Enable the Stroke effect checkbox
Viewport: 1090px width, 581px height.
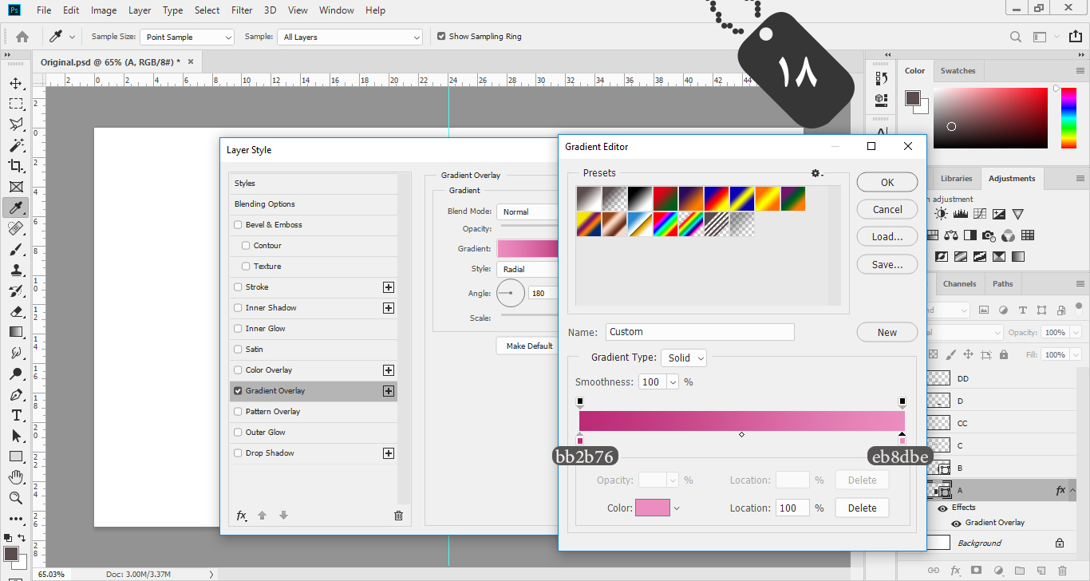238,287
